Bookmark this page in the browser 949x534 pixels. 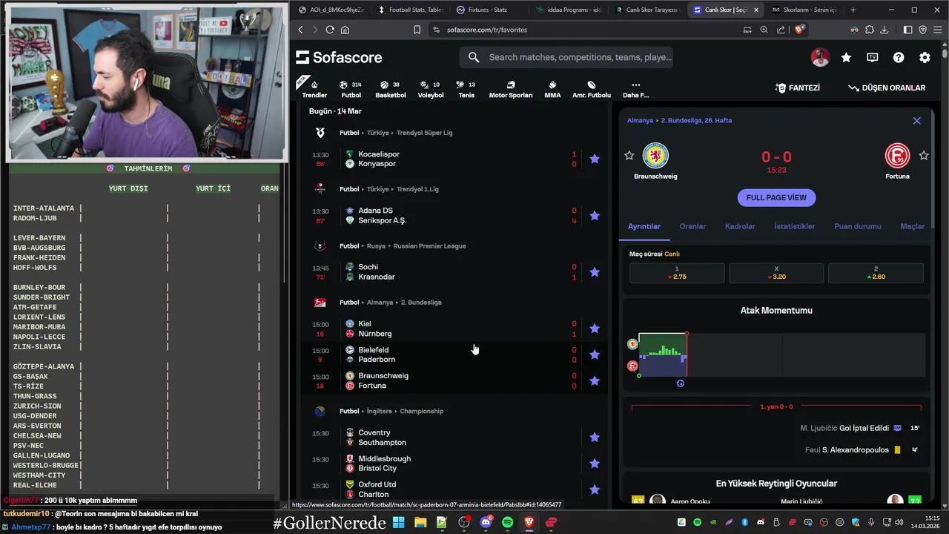pos(417,30)
